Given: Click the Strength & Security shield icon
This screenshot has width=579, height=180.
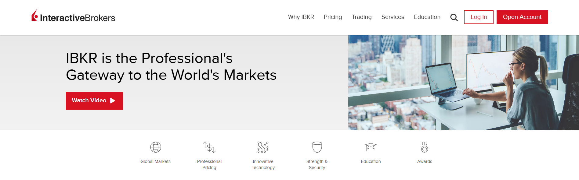Looking at the screenshot, I should point(317,147).
